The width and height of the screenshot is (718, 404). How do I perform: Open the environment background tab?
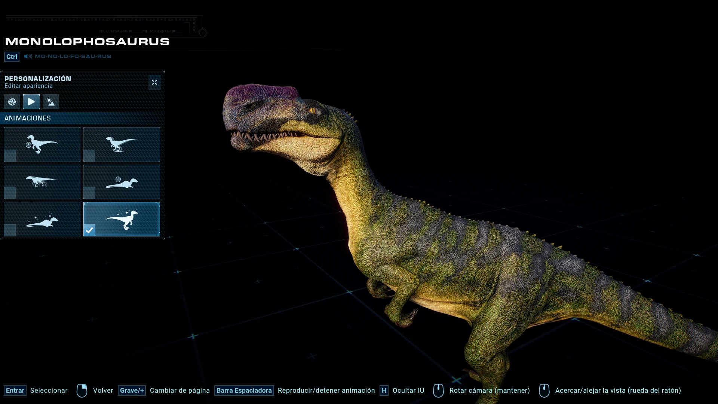51,102
